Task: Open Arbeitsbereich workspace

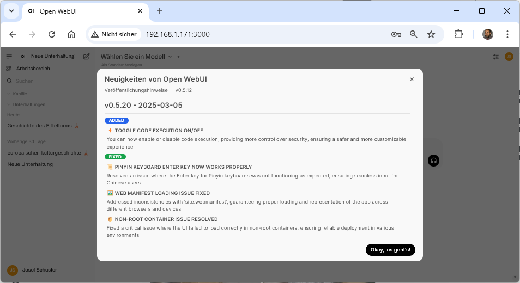Action: pyautogui.click(x=33, y=69)
